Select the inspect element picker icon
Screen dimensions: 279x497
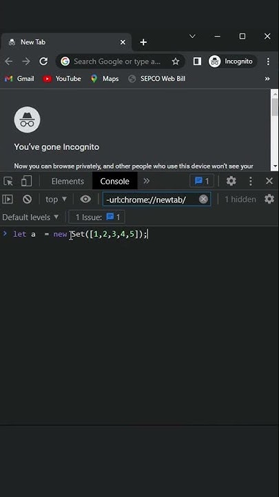[x=8, y=182]
